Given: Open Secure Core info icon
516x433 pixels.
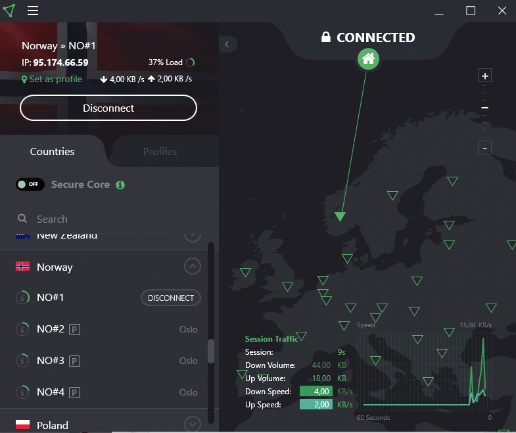Looking at the screenshot, I should pyautogui.click(x=120, y=185).
